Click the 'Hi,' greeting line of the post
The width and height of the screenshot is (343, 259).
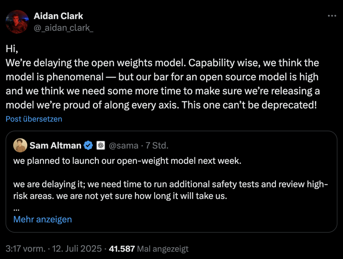click(12, 49)
